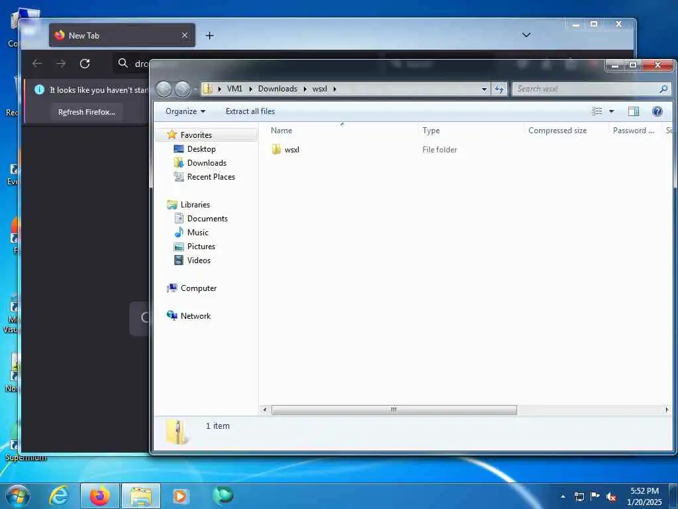Select Recent Places in the navigation pane
Image resolution: width=678 pixels, height=509 pixels.
tap(211, 176)
